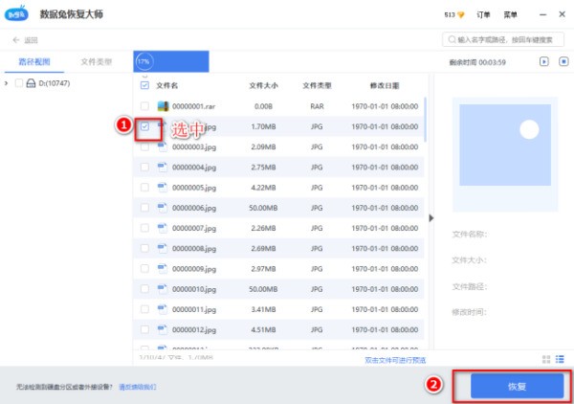Switch to list view icon
574x404 pixels.
click(x=562, y=359)
